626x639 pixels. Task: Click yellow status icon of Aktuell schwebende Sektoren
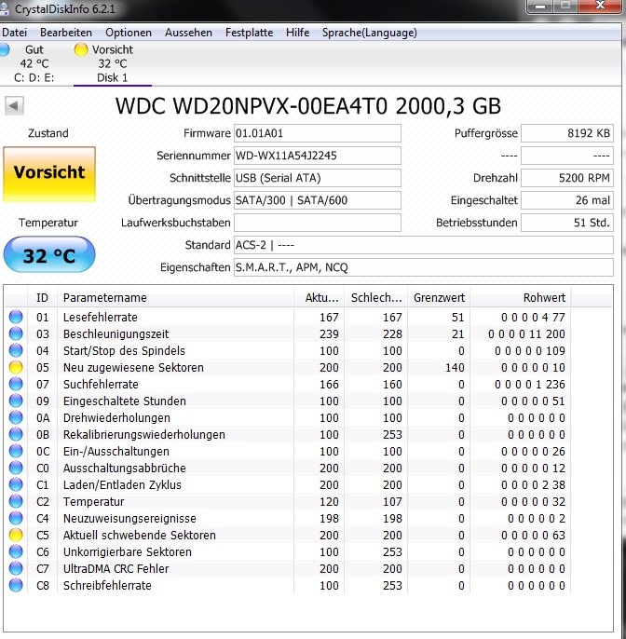click(16, 535)
